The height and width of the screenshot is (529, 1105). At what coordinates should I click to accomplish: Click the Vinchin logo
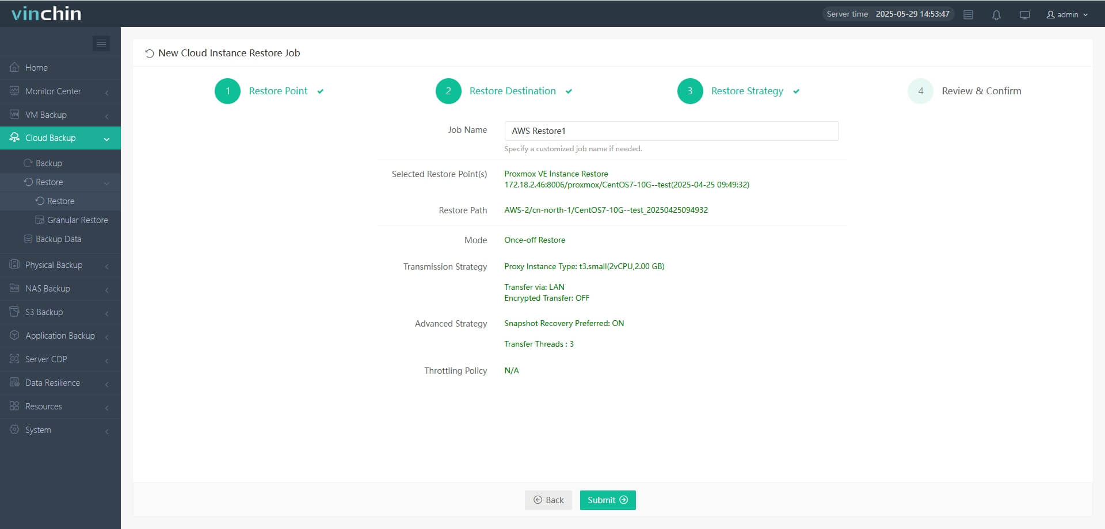[x=46, y=13]
